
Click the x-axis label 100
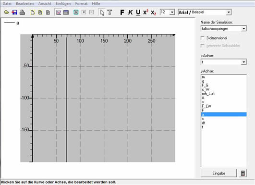coord(80,41)
